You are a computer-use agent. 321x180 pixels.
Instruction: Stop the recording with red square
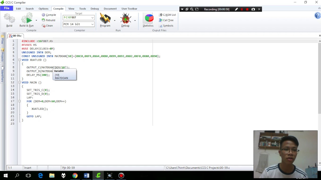click(x=247, y=9)
